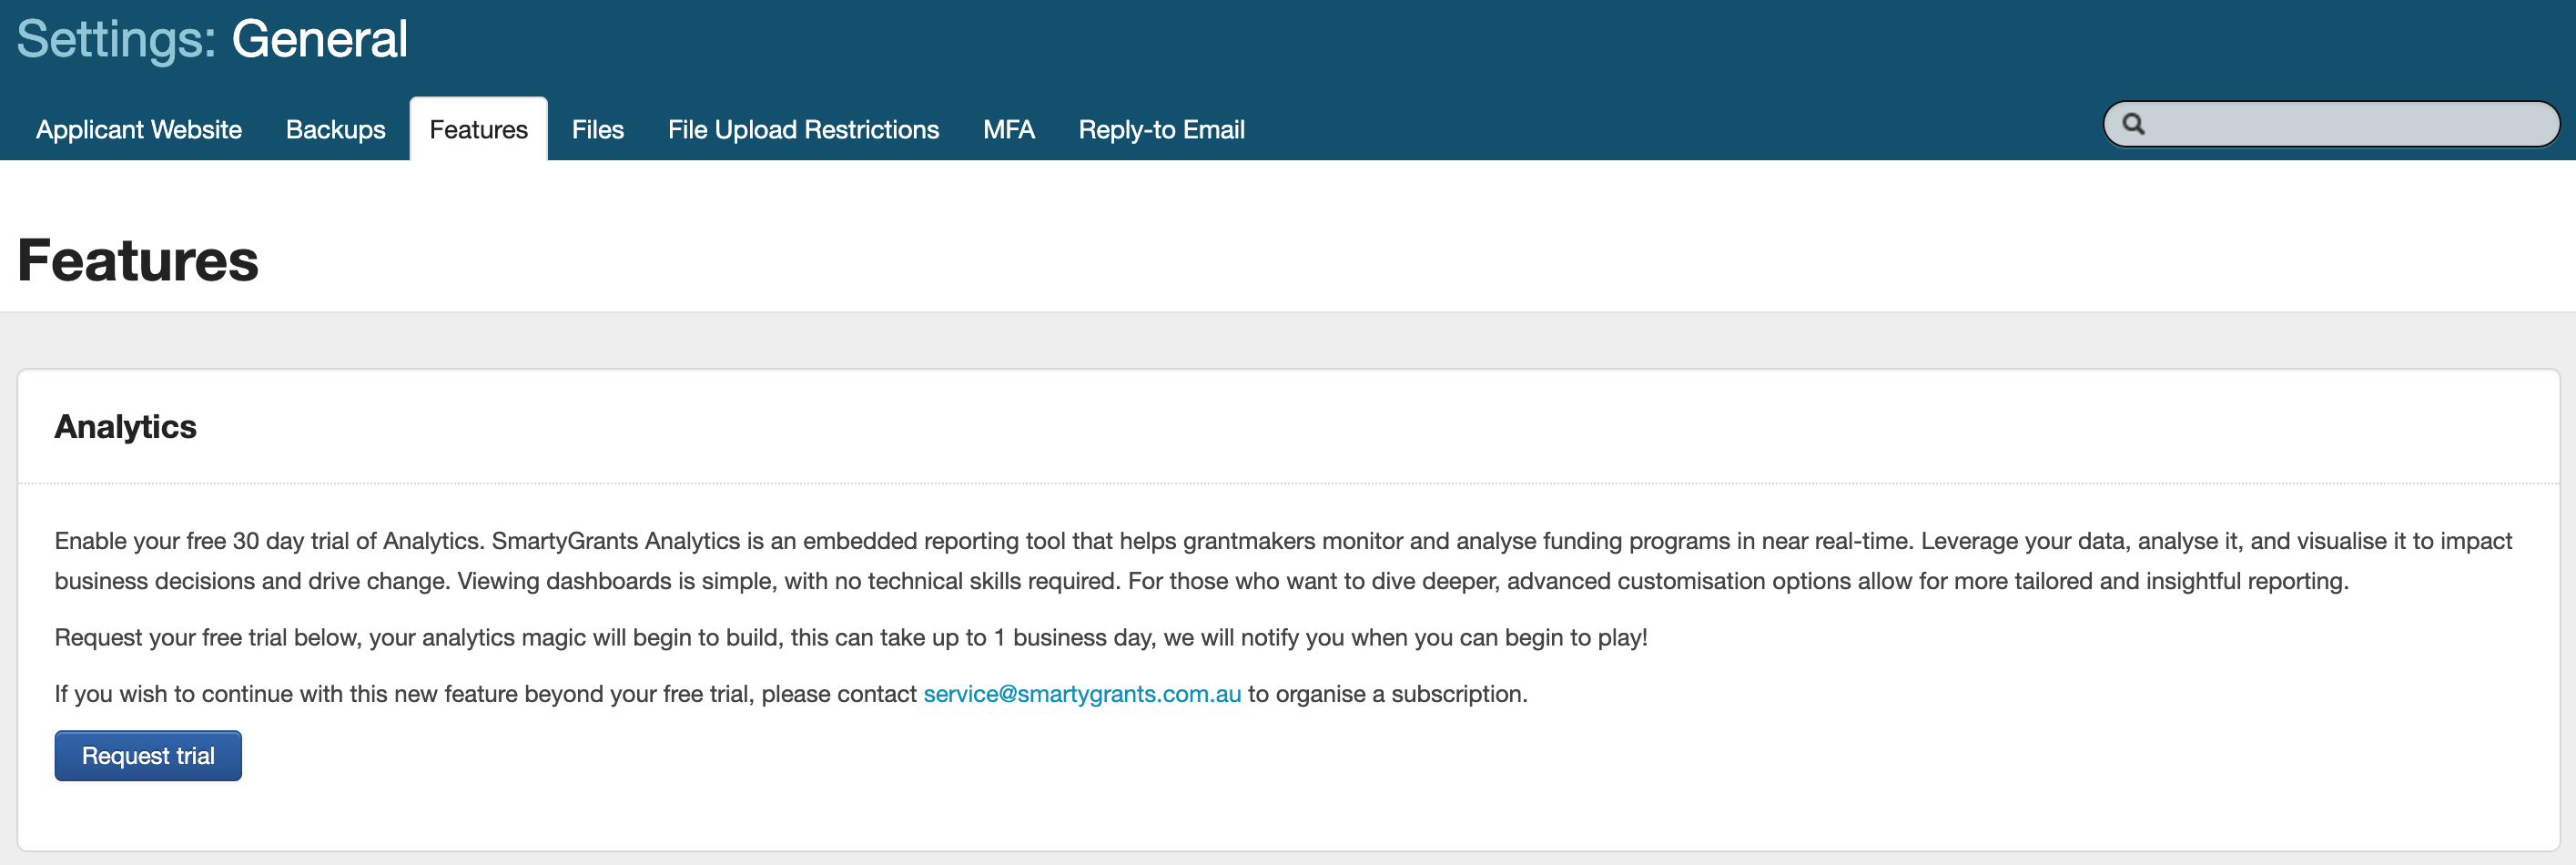This screenshot has width=2576, height=865.
Task: Switch to the MFA settings tab
Action: point(1008,130)
